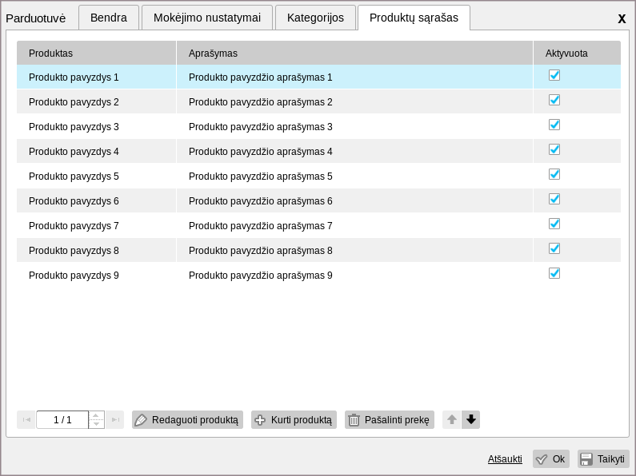Click the Atšaukti link

(505, 459)
